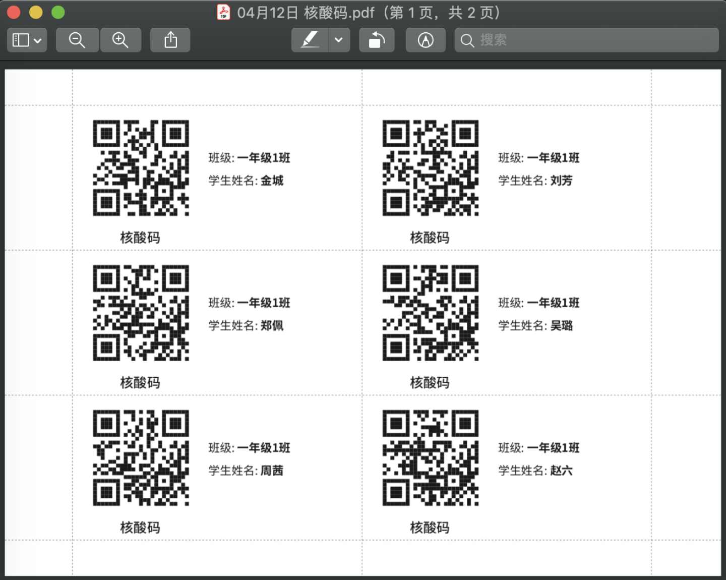The height and width of the screenshot is (580, 726).
Task: Click student name 郑佩
Action: tap(272, 325)
